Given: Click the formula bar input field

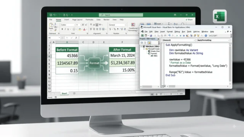Looking at the screenshot, I should click(x=109, y=38).
